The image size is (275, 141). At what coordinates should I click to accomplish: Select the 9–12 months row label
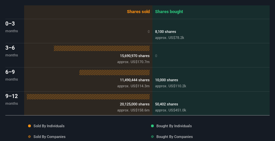[12, 99]
